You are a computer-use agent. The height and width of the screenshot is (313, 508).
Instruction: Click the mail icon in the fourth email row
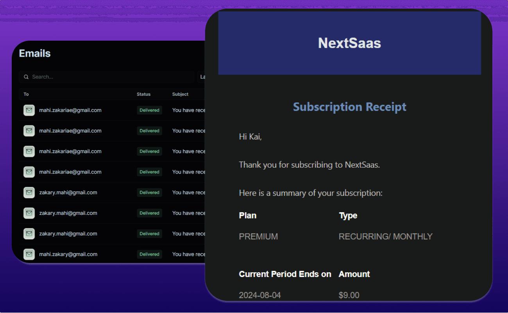pos(29,172)
